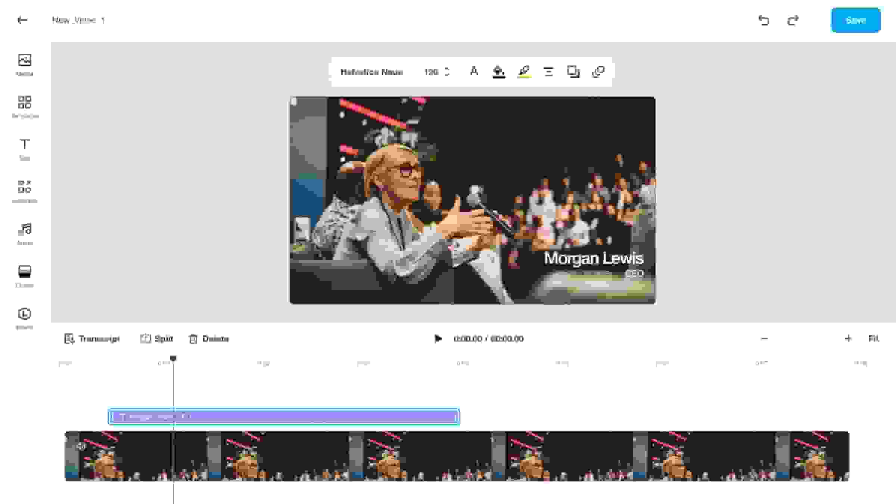Image resolution: width=896 pixels, height=504 pixels.
Task: Go back with the left arrow
Action: [x=22, y=20]
